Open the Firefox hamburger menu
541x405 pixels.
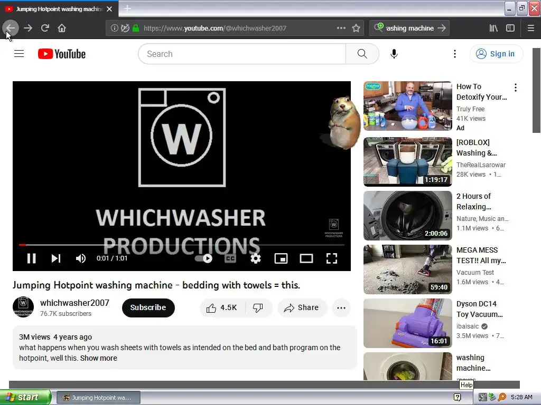(x=531, y=28)
